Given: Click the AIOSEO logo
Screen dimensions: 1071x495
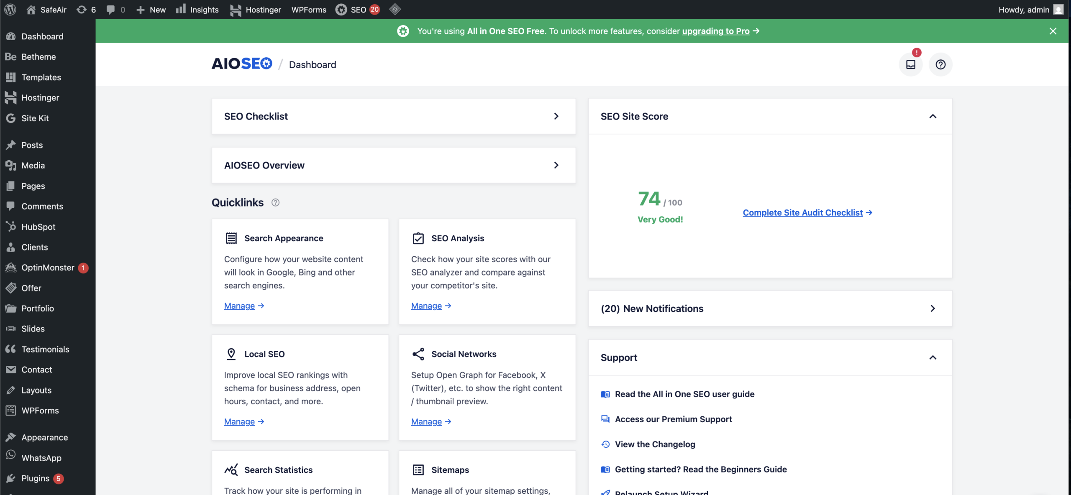Looking at the screenshot, I should pos(242,64).
